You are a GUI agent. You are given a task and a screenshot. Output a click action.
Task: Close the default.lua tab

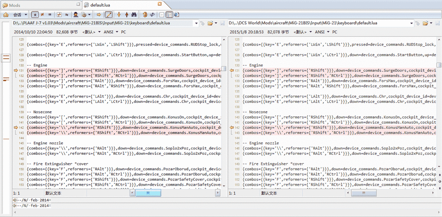tap(160, 4)
